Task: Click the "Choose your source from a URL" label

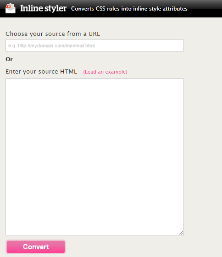Action: (53, 34)
